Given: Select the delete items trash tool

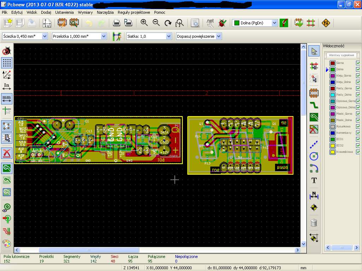Looking at the screenshot, I should 314,222.
